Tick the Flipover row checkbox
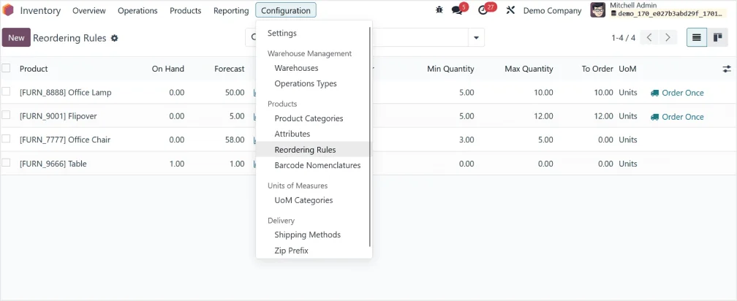This screenshot has width=737, height=301. click(x=6, y=115)
